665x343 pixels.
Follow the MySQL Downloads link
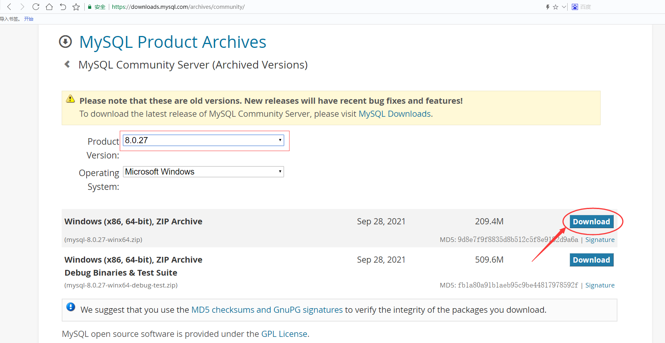point(395,114)
